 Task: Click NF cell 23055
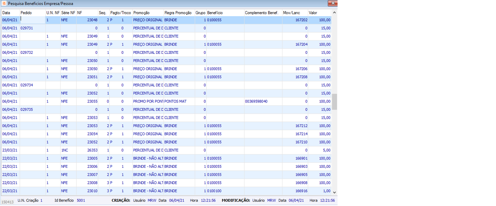87,102
